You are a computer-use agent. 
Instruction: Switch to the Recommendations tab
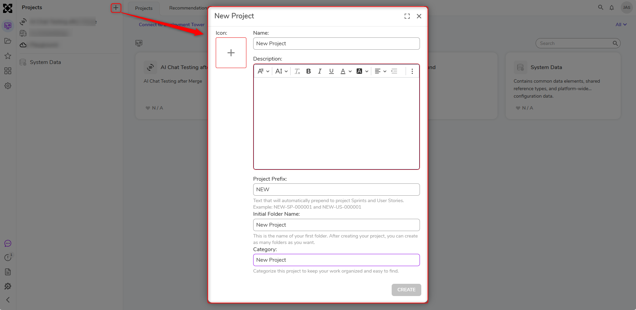[x=188, y=8]
